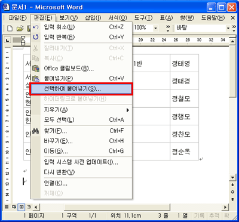239x222 pixels.
Task: Click the vertical scrollbar down arrow
Action: pos(232,178)
